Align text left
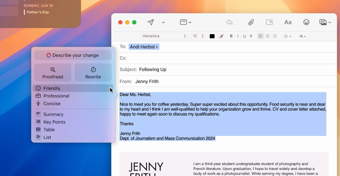 point(261,36)
